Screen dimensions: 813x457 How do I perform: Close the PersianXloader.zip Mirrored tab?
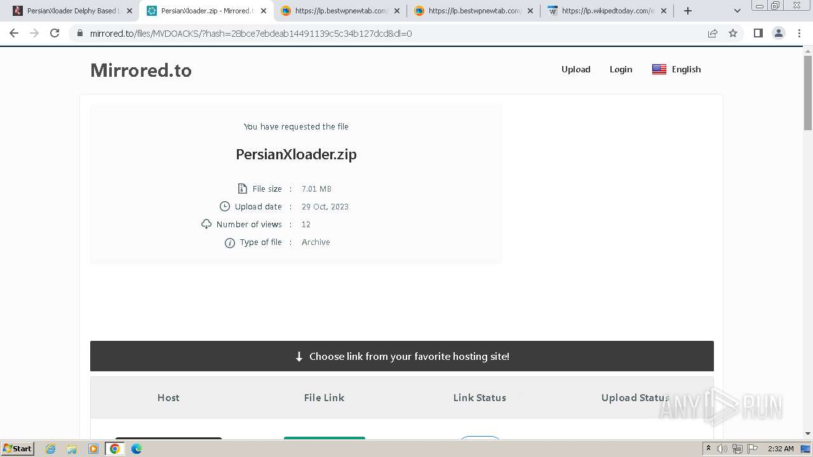pyautogui.click(x=263, y=11)
